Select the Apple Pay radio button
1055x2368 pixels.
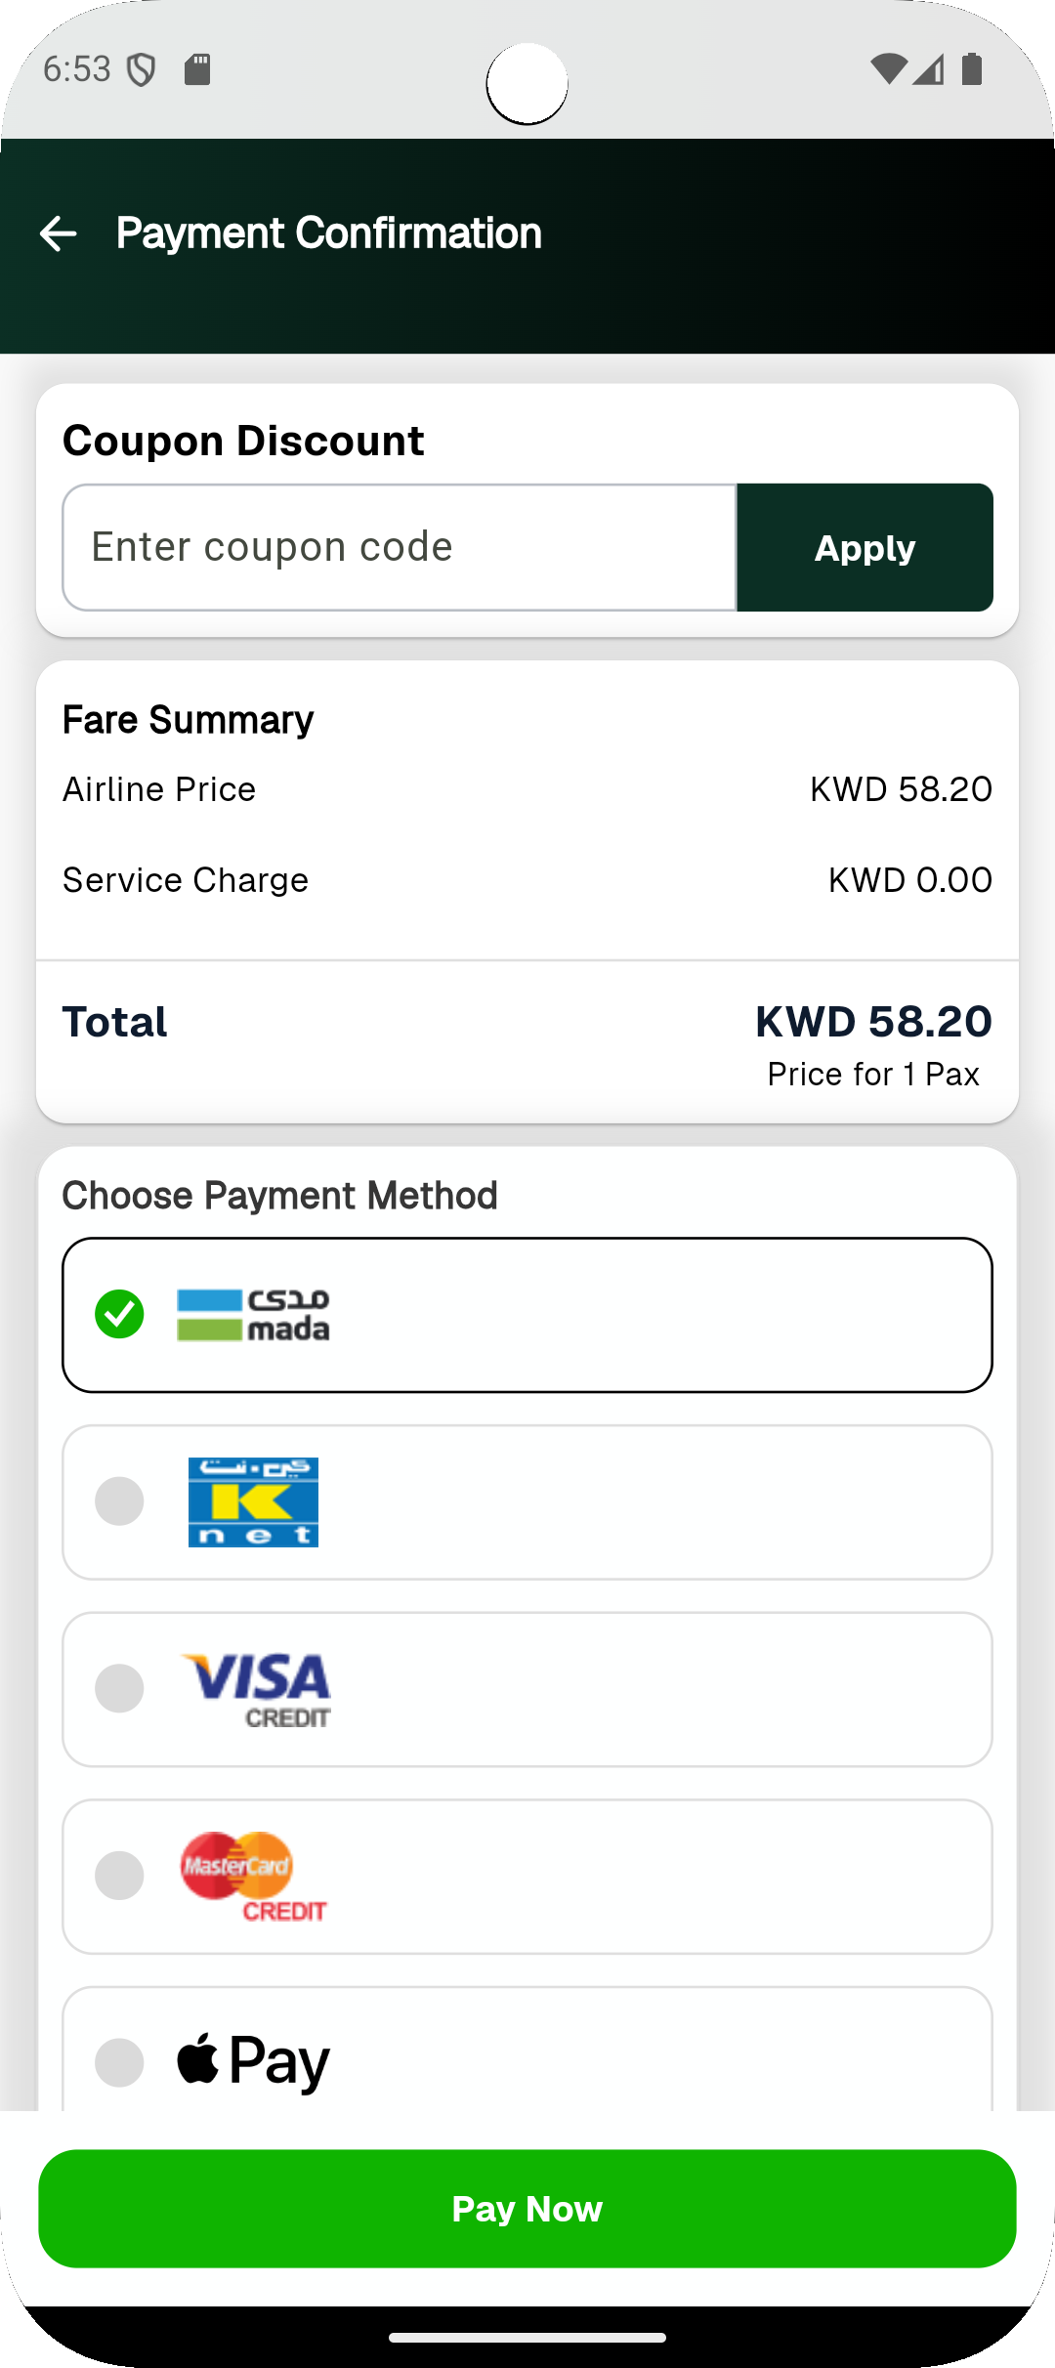point(119,2062)
